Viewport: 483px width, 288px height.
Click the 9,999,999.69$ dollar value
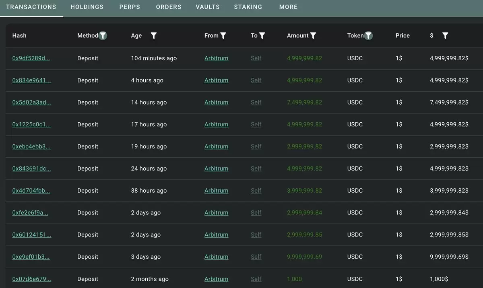click(x=449, y=257)
